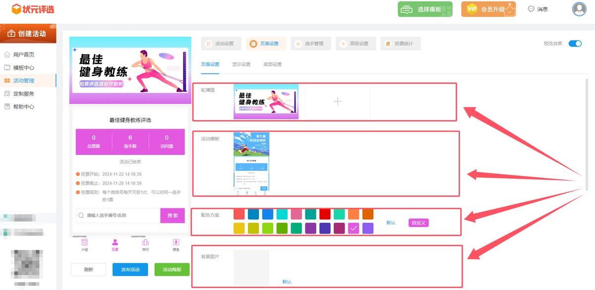Switch to the 底部设置 tab

[272, 64]
